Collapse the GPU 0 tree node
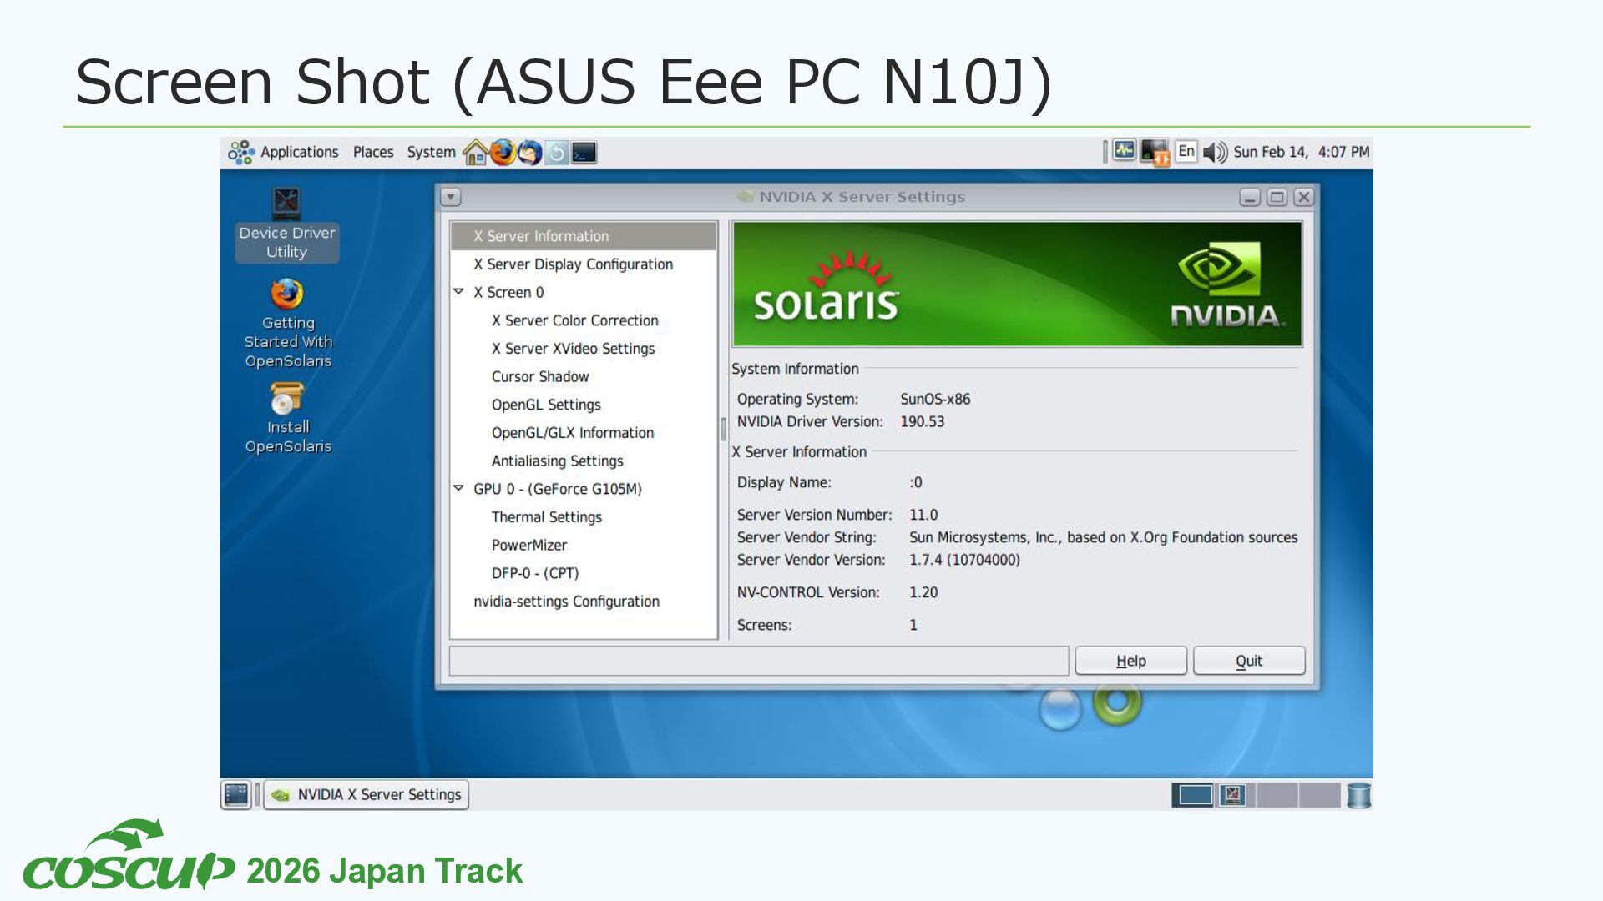Viewport: 1603px width, 901px height. coord(458,489)
